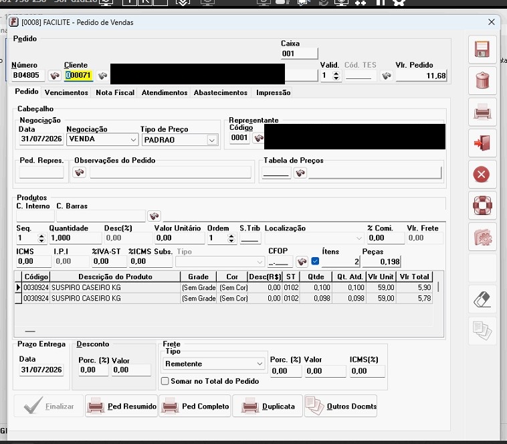This screenshot has width=507, height=444.
Task: Click the copy documents icon in sidebar
Action: 482,330
